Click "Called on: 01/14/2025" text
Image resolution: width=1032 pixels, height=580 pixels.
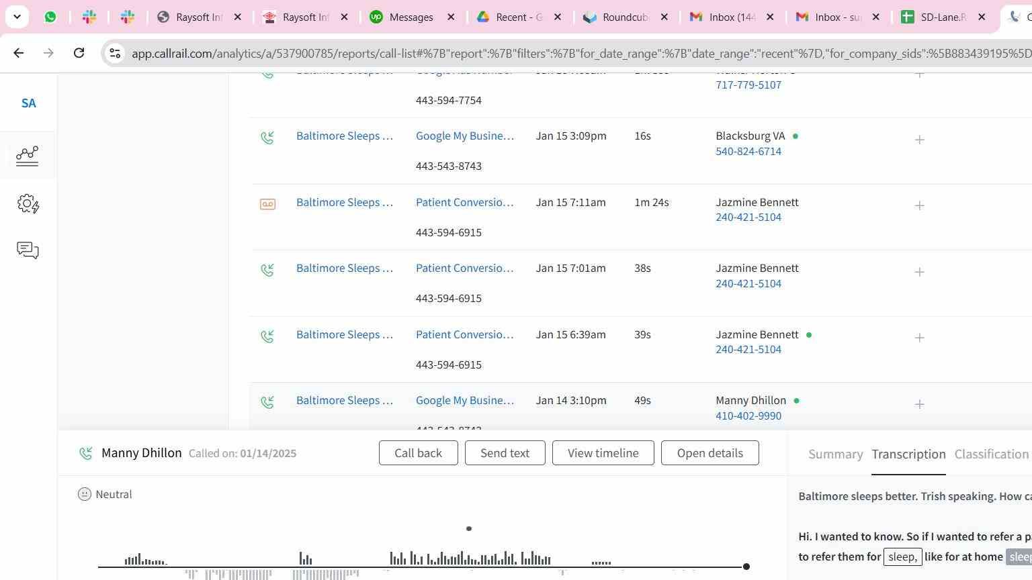click(243, 454)
